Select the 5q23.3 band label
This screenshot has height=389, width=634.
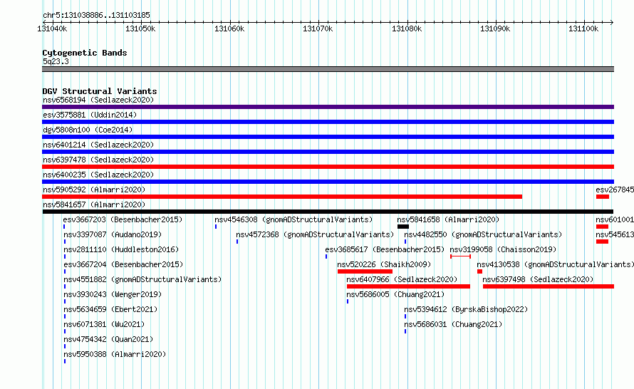point(56,61)
